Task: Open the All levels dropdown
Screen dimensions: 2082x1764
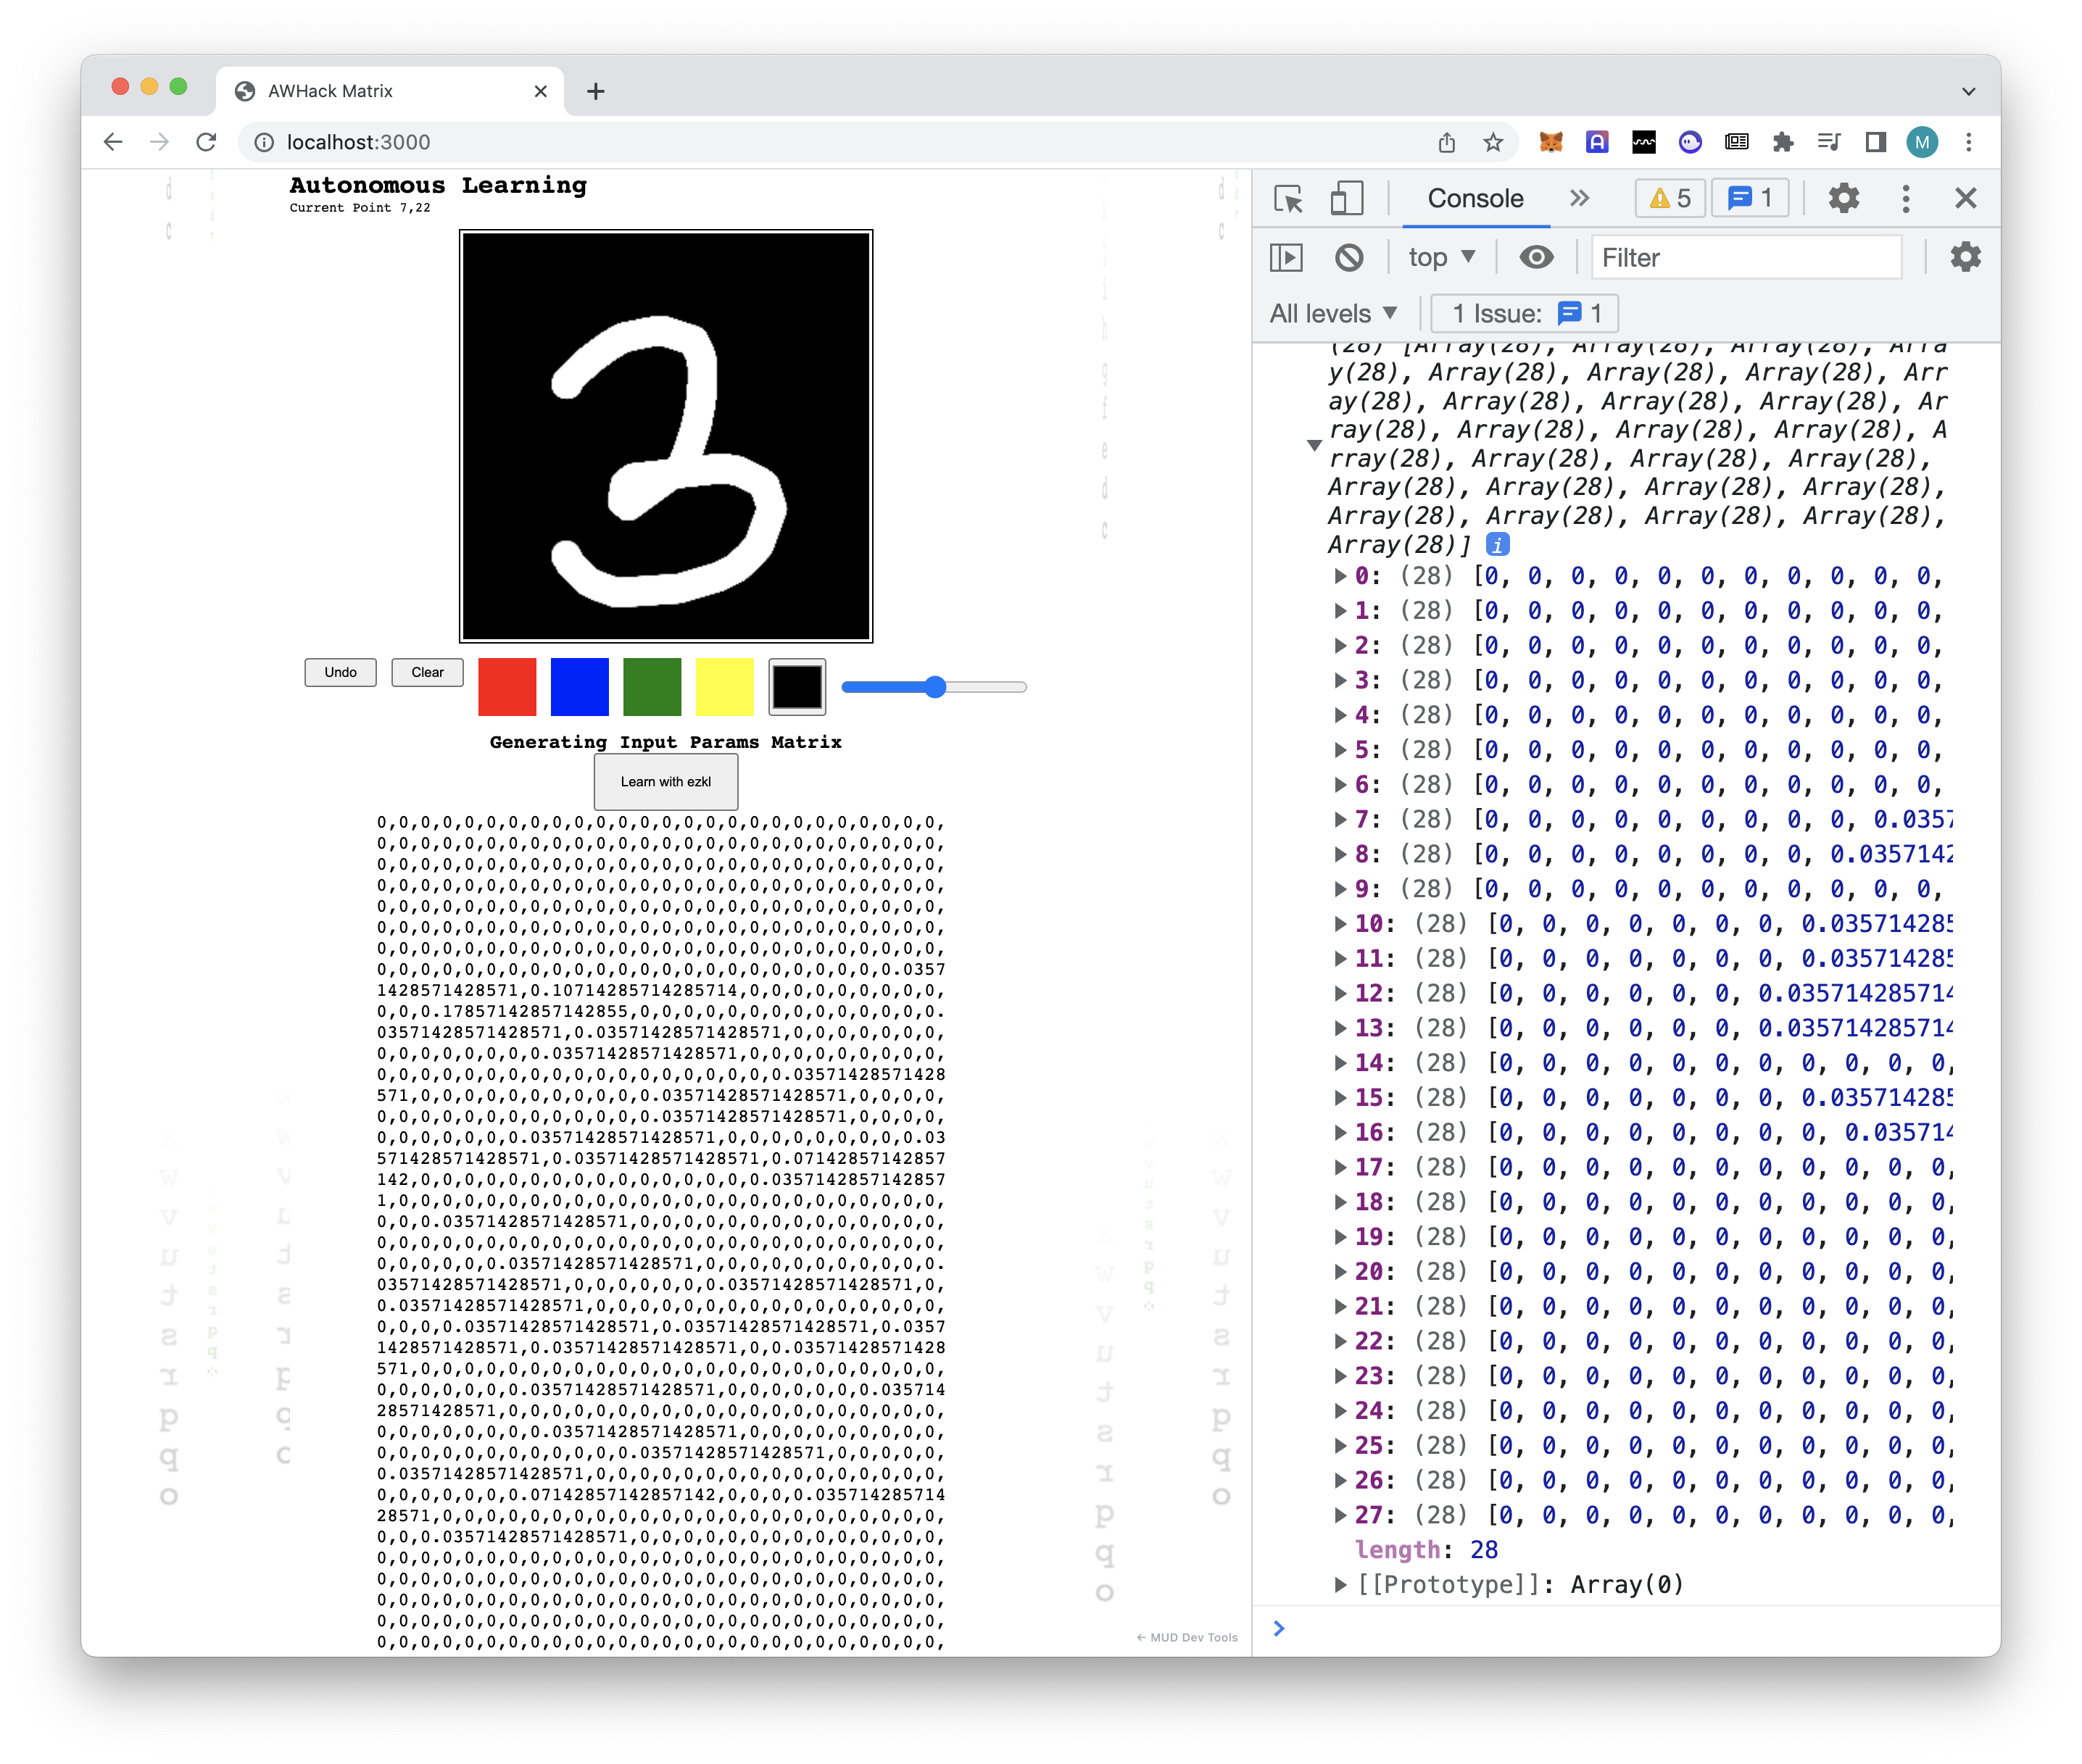Action: [1333, 314]
